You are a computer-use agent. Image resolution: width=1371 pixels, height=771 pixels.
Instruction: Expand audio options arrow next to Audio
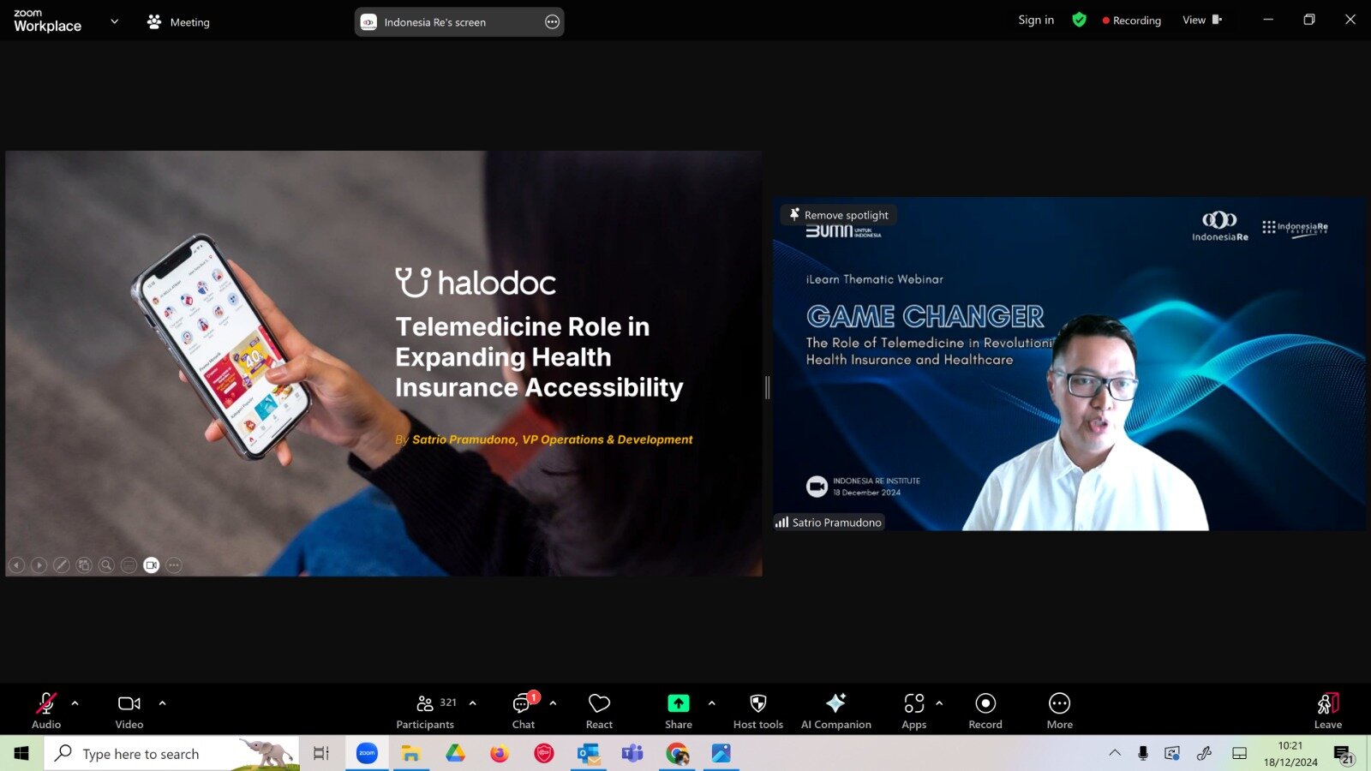tap(75, 703)
